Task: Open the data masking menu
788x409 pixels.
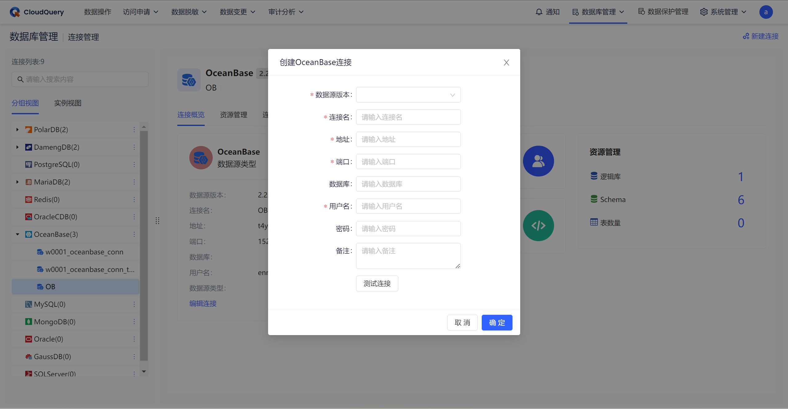Action: coord(189,12)
